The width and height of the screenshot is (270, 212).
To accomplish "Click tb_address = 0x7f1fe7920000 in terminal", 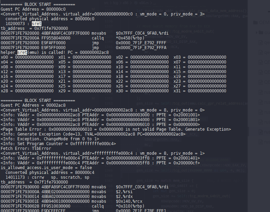I will coord(34,28).
